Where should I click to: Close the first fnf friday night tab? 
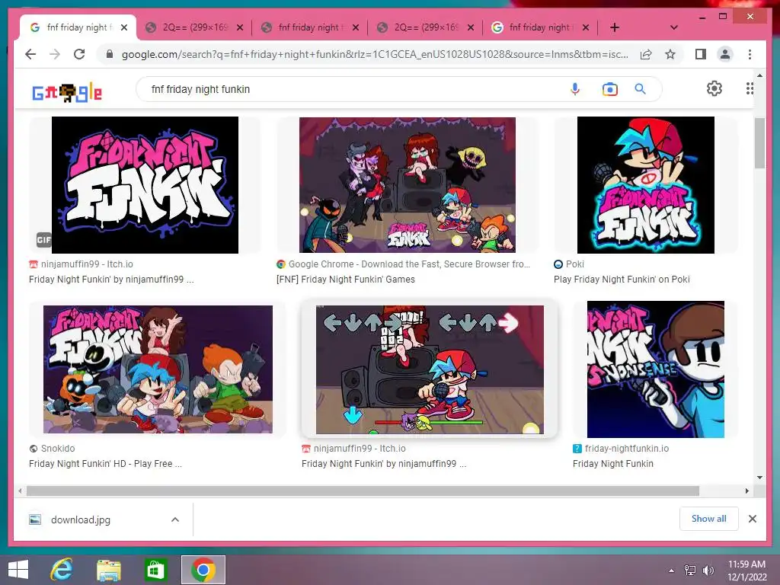coord(124,27)
